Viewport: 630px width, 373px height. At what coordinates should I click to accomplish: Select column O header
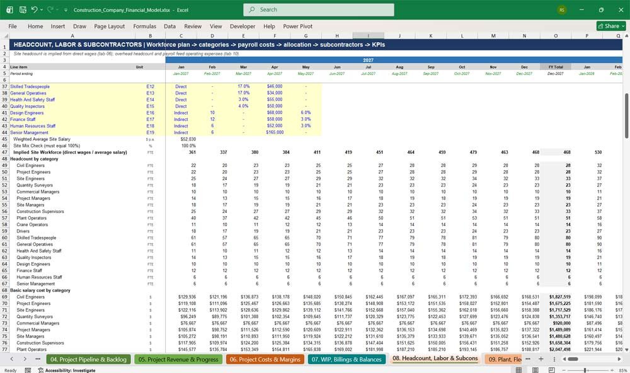[556, 36]
